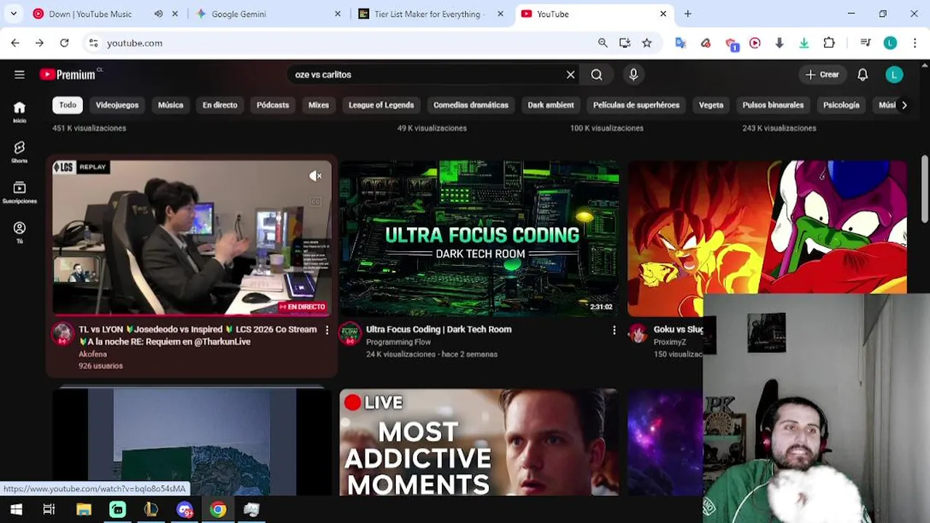Select the Psicología chip
The width and height of the screenshot is (930, 523).
tap(841, 105)
